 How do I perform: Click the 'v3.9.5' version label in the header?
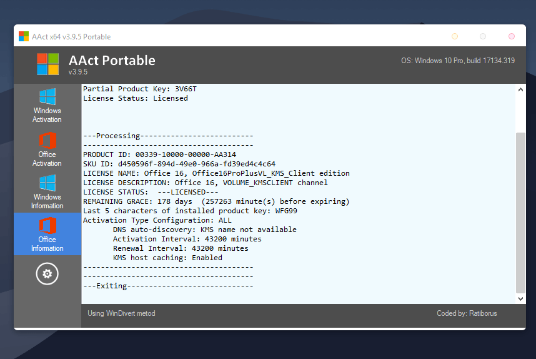[78, 72]
